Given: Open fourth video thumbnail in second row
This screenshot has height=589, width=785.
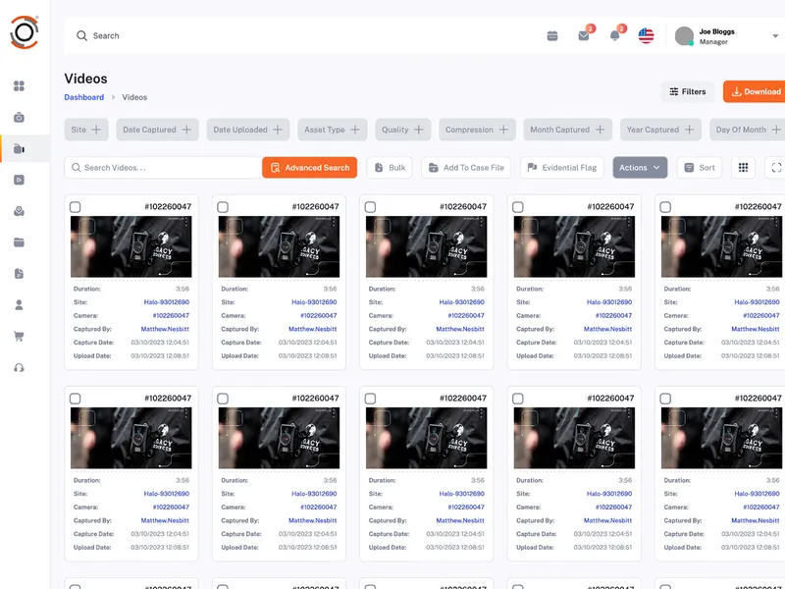Looking at the screenshot, I should tap(574, 438).
